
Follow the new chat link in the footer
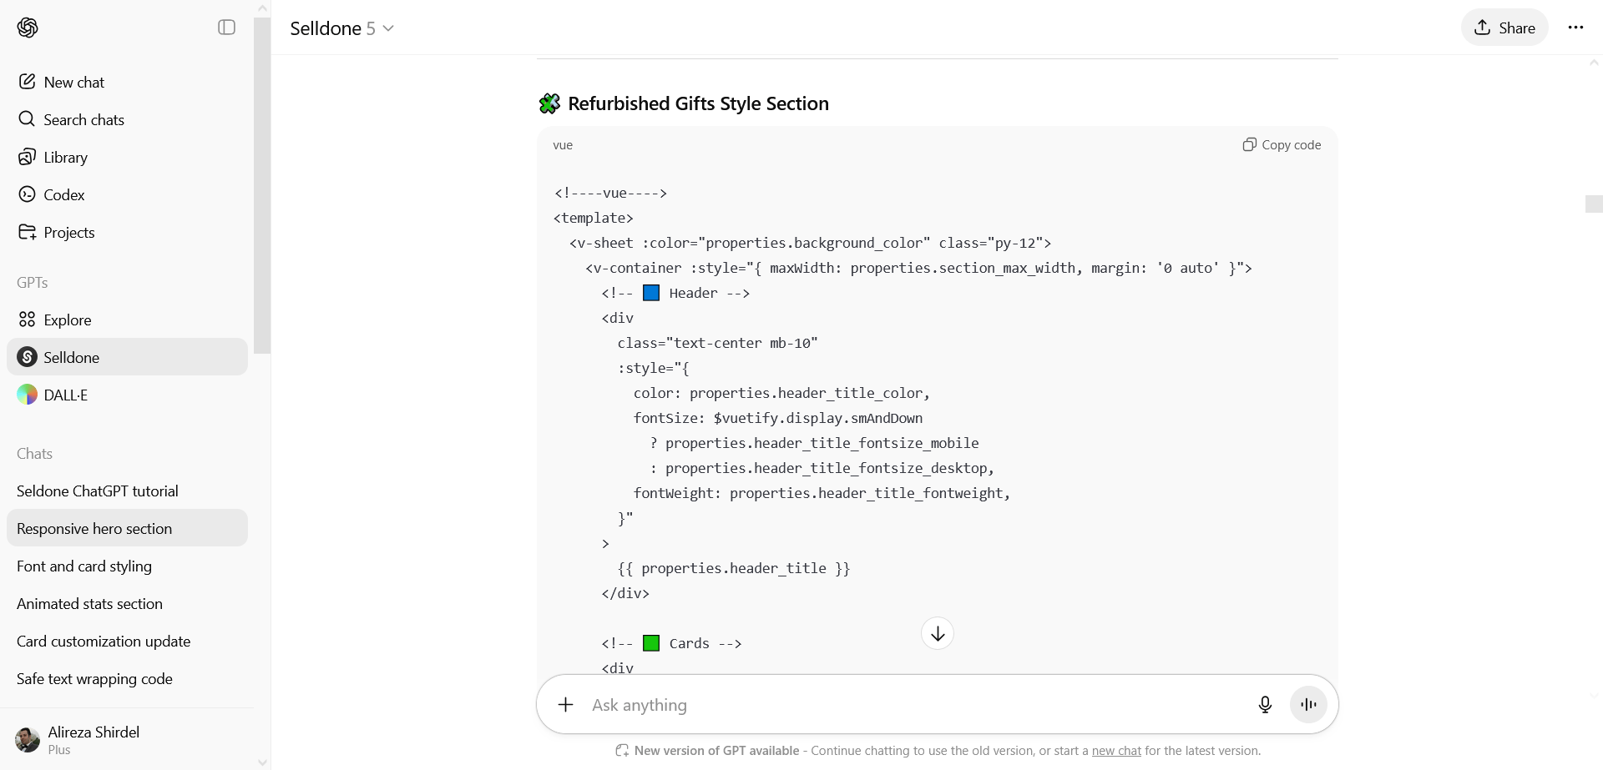coord(1116,751)
